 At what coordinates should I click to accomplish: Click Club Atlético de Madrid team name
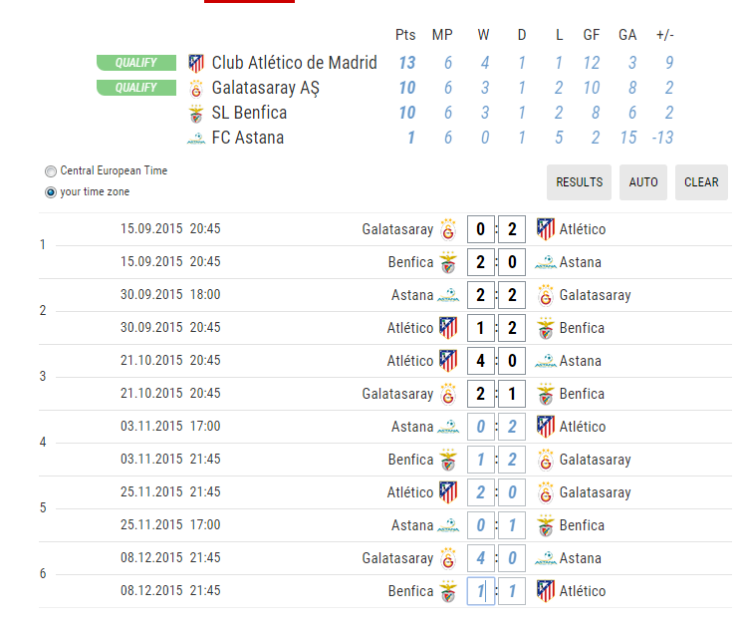(294, 63)
